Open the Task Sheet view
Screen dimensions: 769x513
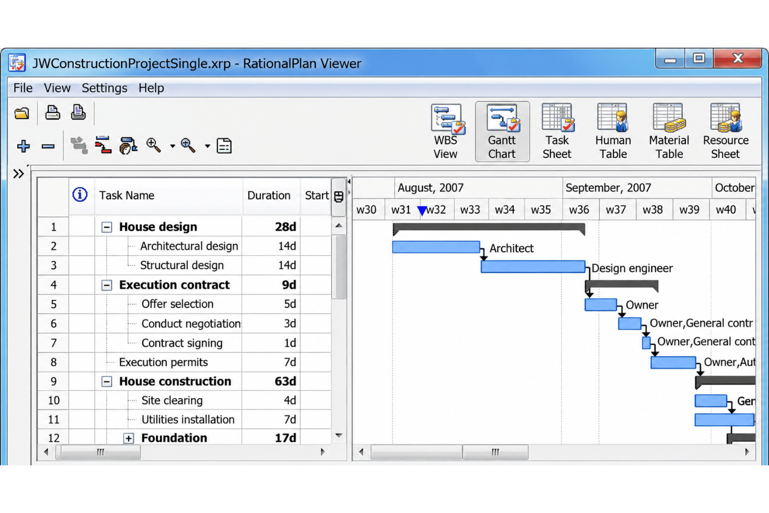tap(557, 131)
